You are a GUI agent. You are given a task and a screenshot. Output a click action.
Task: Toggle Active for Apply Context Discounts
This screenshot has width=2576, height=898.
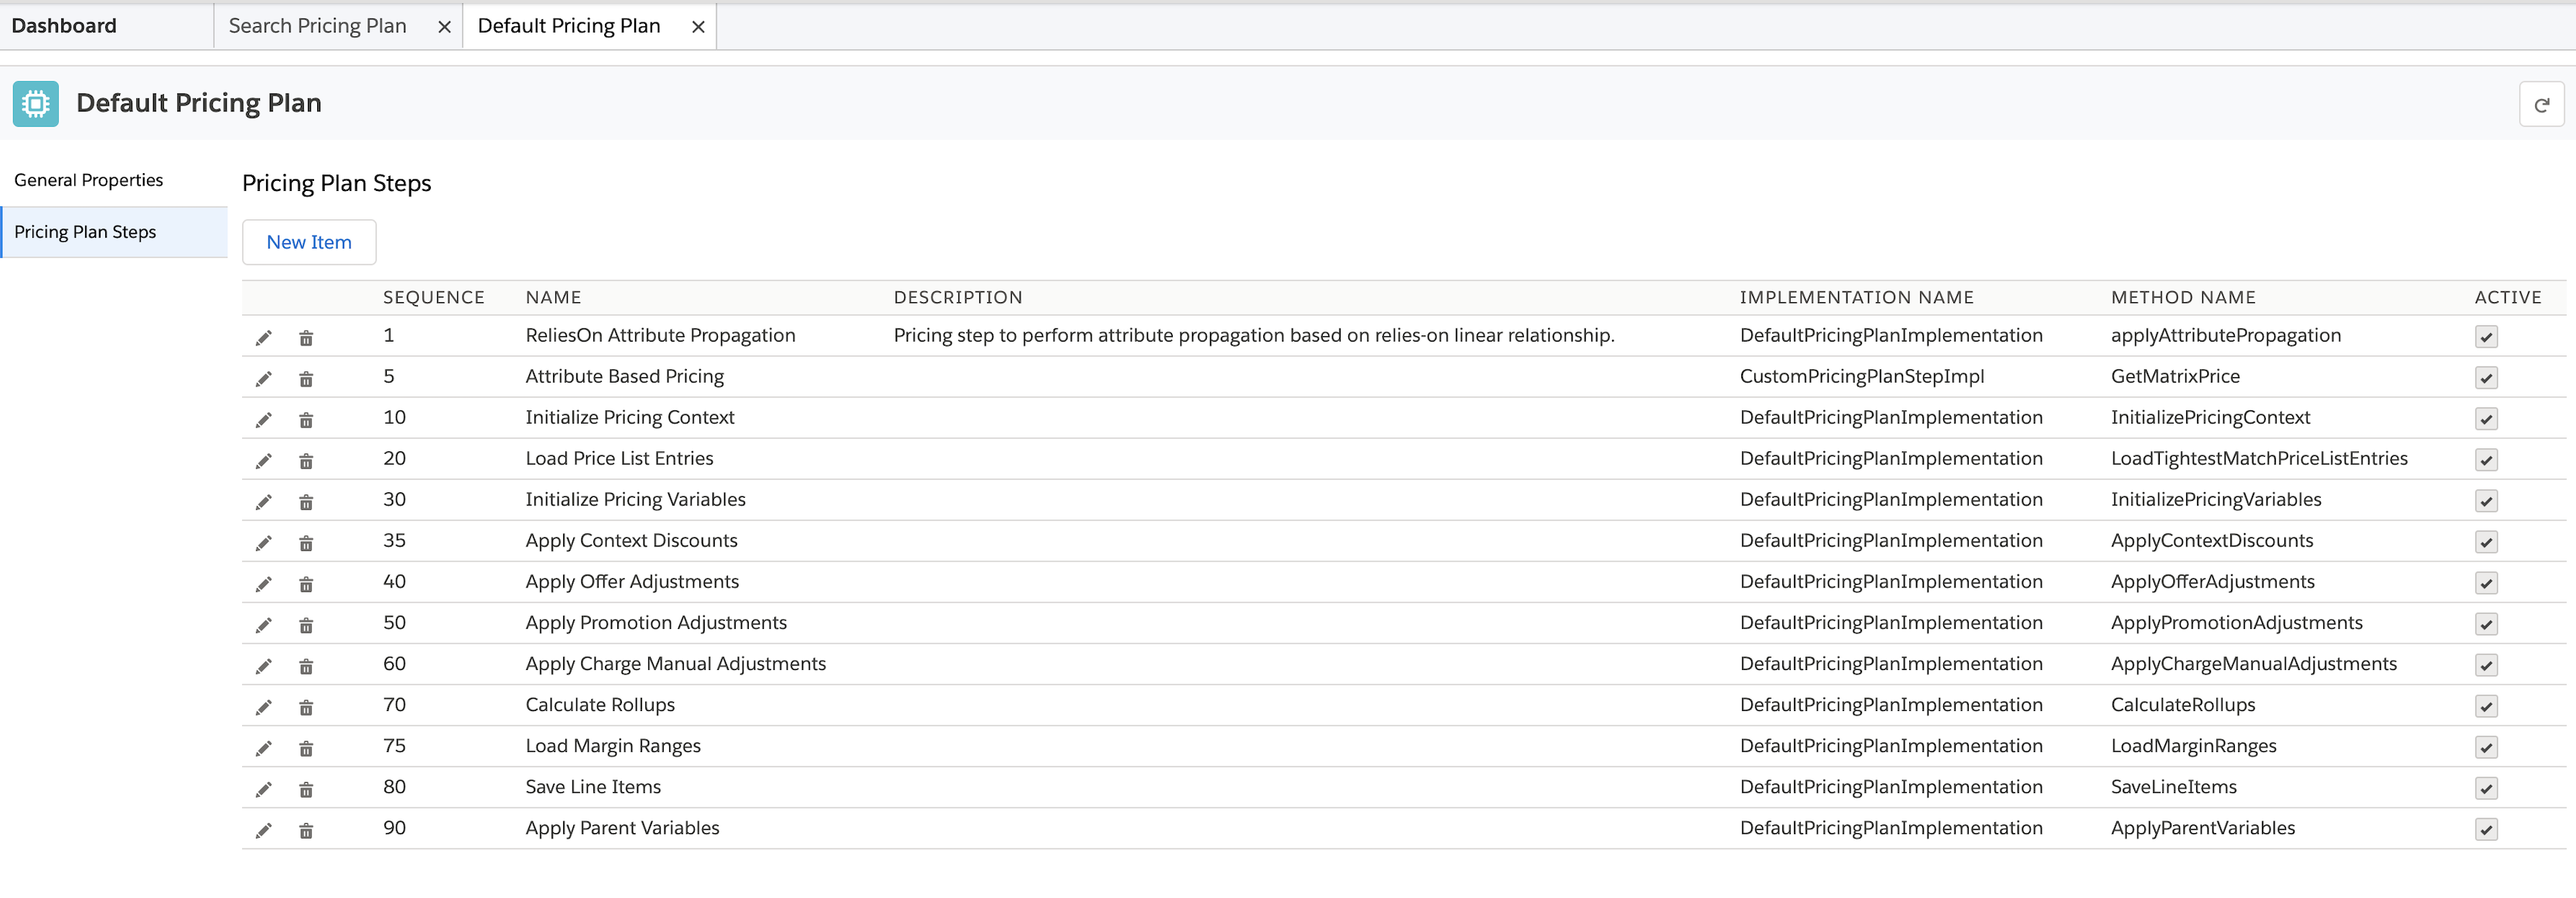click(2486, 542)
